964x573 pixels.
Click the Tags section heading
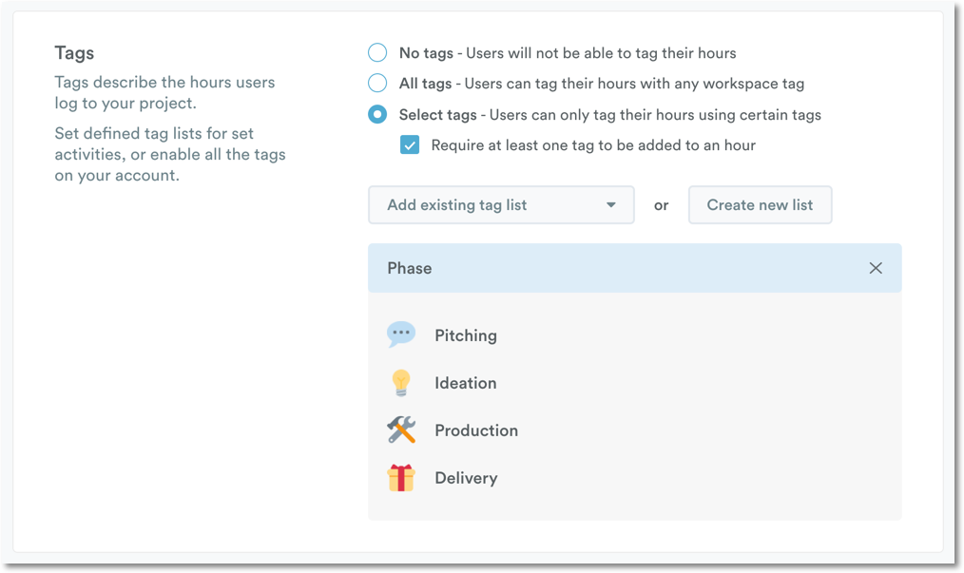[74, 53]
